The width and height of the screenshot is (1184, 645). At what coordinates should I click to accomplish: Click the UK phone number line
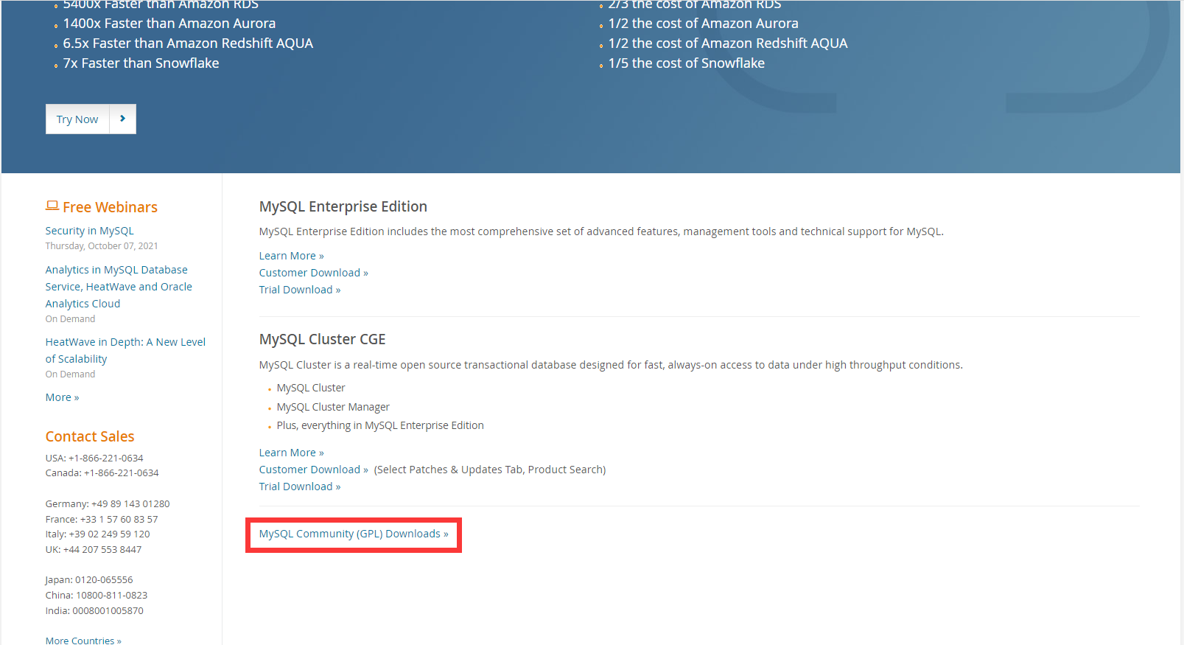click(x=94, y=549)
